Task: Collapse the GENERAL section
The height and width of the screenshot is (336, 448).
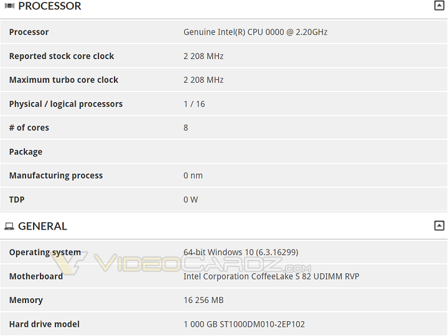Action: click(439, 226)
